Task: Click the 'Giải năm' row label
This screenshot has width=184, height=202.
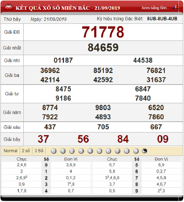Action: 12,112
